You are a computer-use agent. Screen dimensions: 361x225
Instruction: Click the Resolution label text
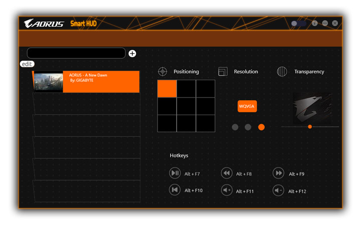pyautogui.click(x=246, y=72)
